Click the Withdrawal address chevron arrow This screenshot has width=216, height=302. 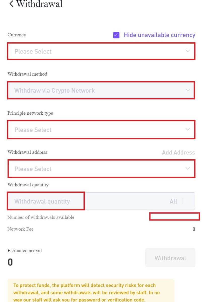(188, 169)
